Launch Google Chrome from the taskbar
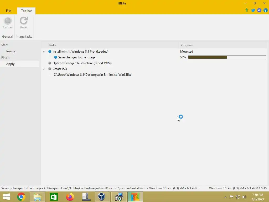This screenshot has width=269, height=202. [x=21, y=197]
